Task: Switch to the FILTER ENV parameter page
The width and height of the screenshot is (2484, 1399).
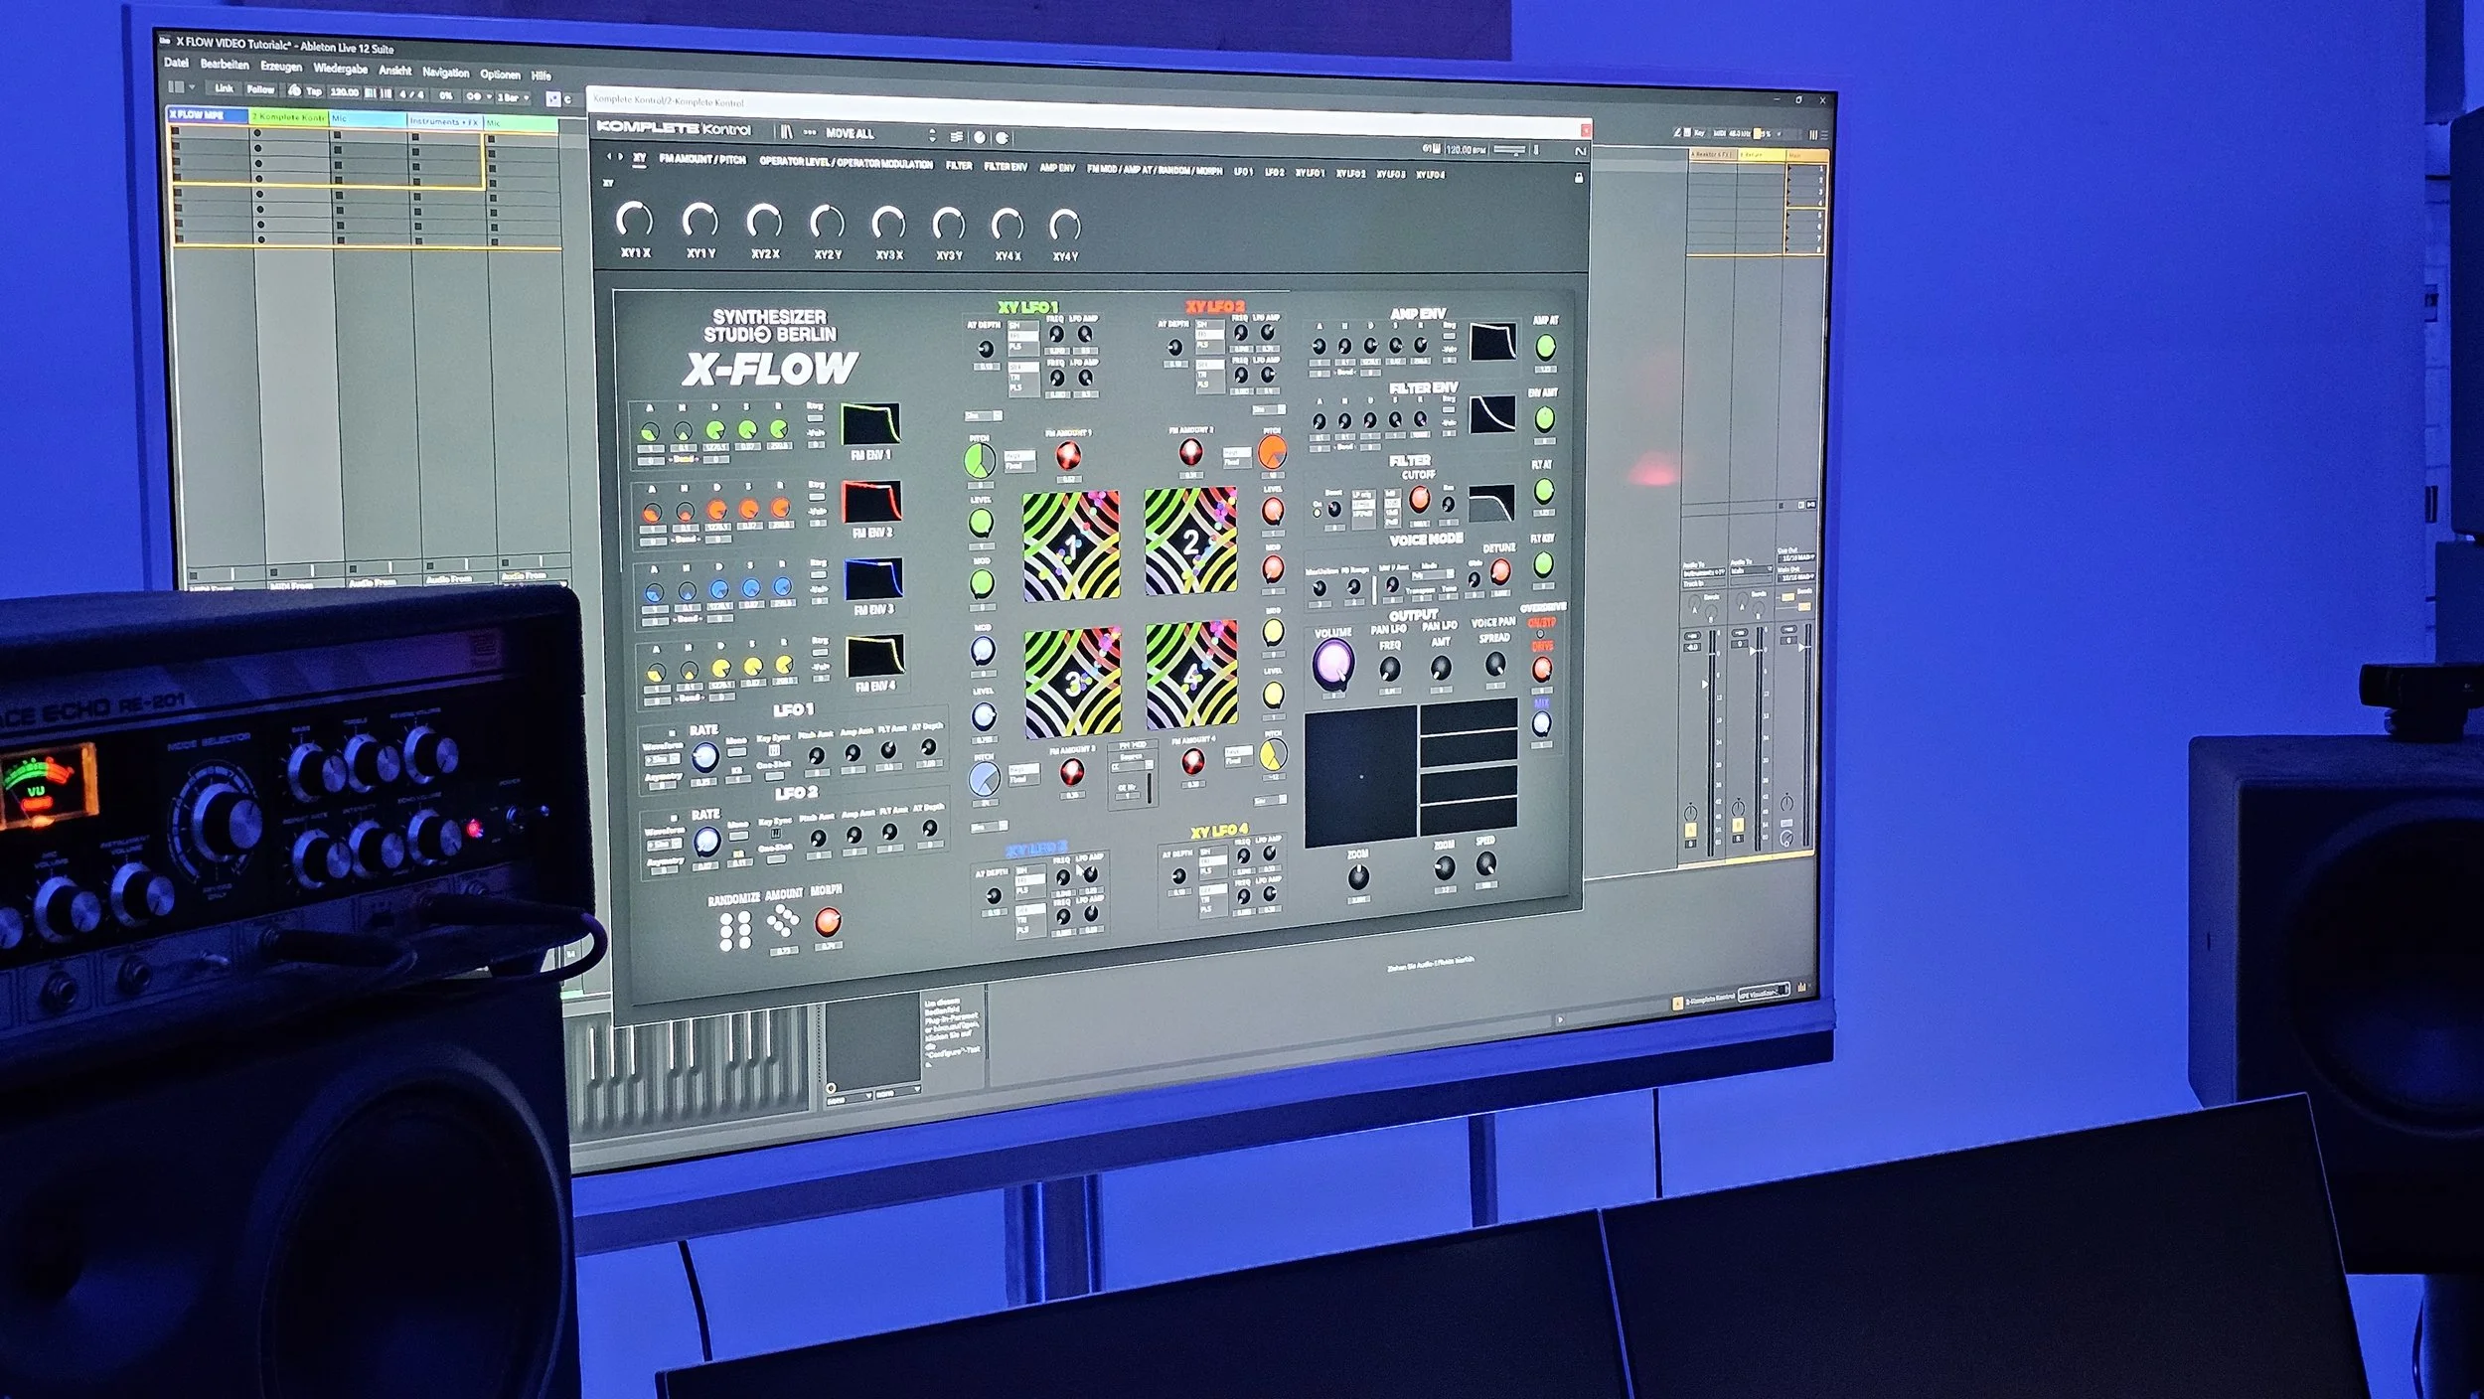Action: (x=1005, y=167)
